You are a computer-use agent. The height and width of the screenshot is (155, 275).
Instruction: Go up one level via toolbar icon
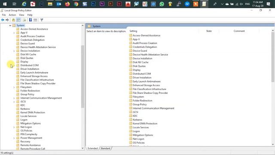coord(13,20)
